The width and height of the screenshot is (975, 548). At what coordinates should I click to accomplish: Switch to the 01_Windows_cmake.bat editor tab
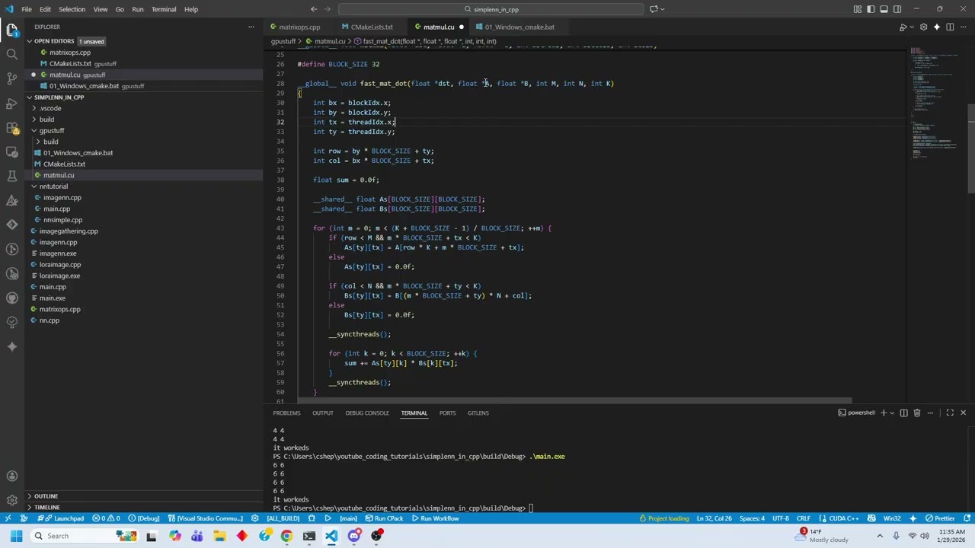(519, 27)
